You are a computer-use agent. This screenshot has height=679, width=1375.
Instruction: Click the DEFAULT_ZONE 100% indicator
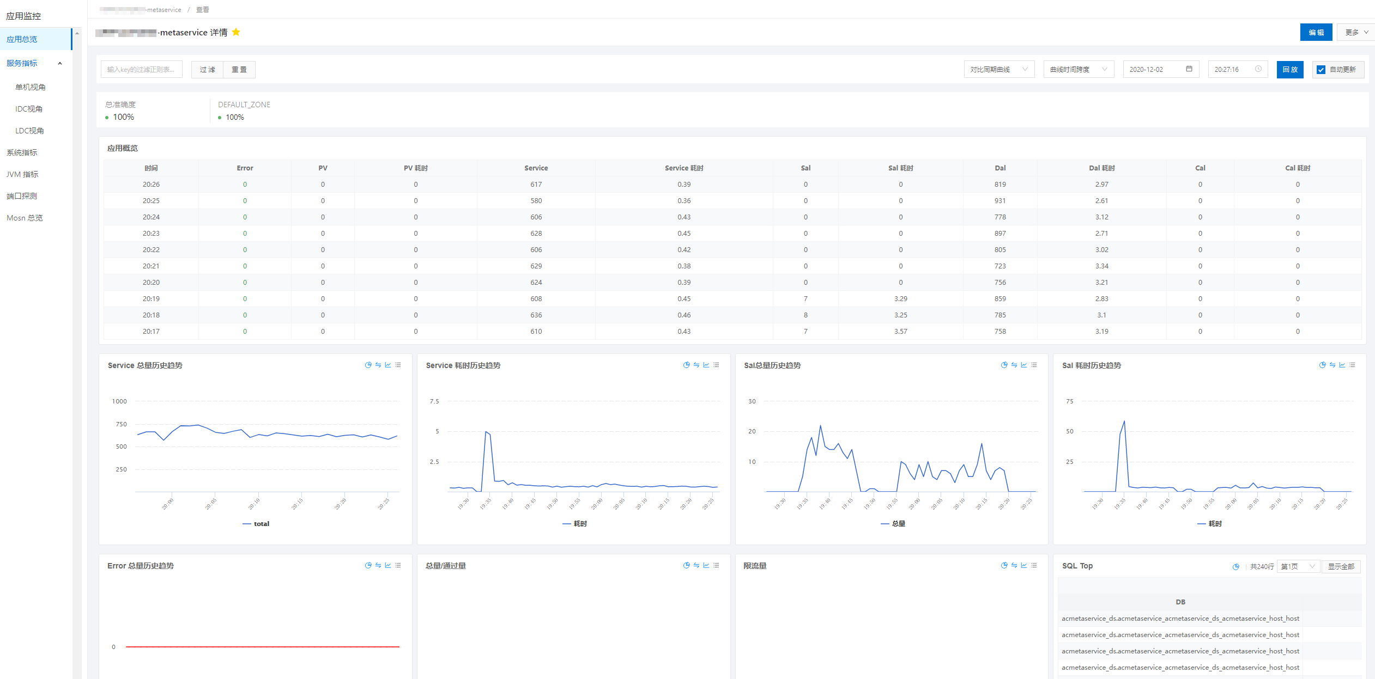[x=232, y=117]
